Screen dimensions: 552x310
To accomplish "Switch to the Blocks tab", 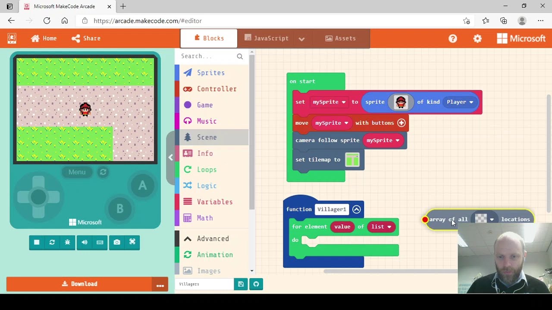I will coord(209,38).
